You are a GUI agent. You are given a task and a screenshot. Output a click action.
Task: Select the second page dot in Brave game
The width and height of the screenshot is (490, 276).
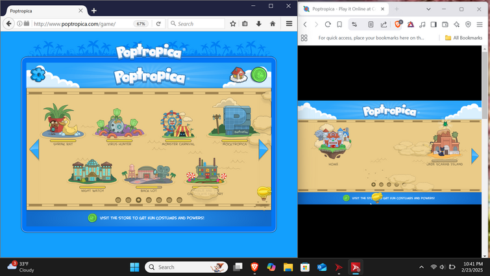381,184
